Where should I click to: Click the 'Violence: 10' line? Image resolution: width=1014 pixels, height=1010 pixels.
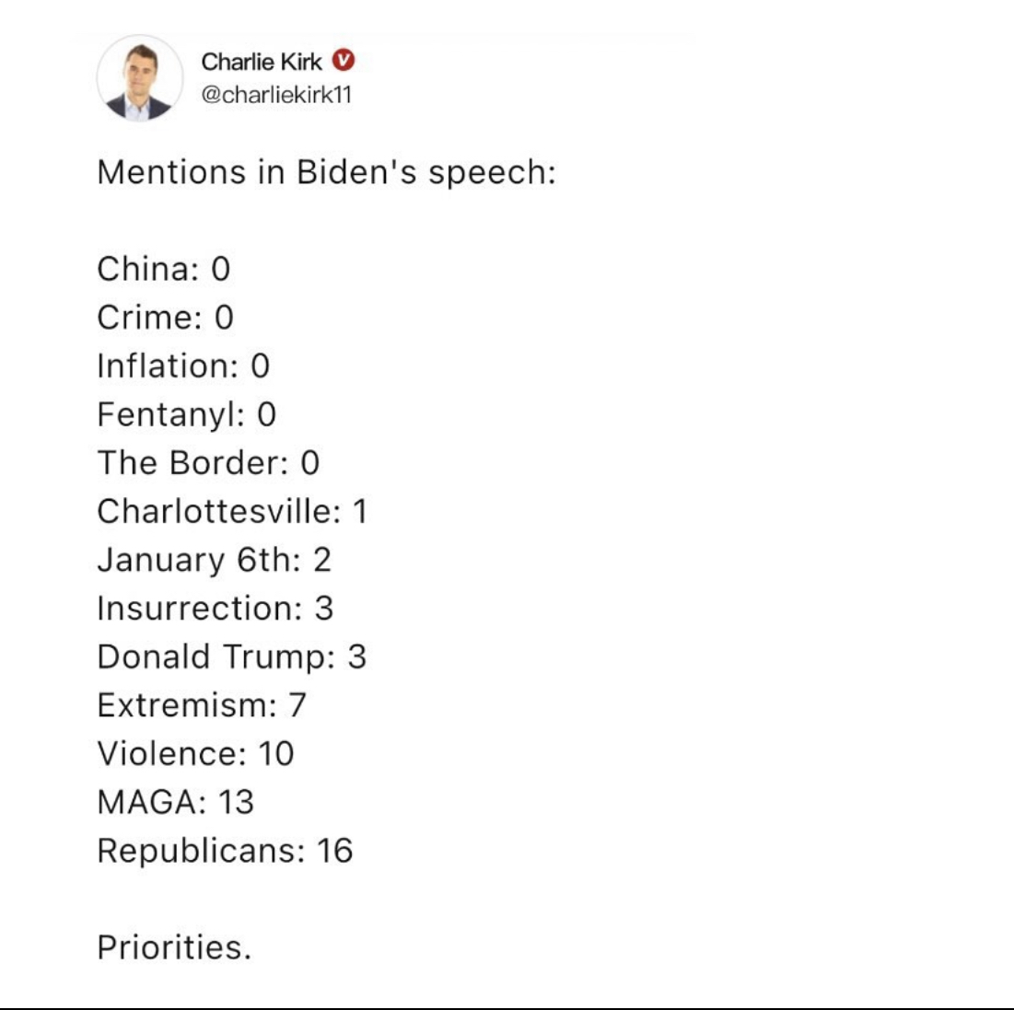[x=195, y=753]
